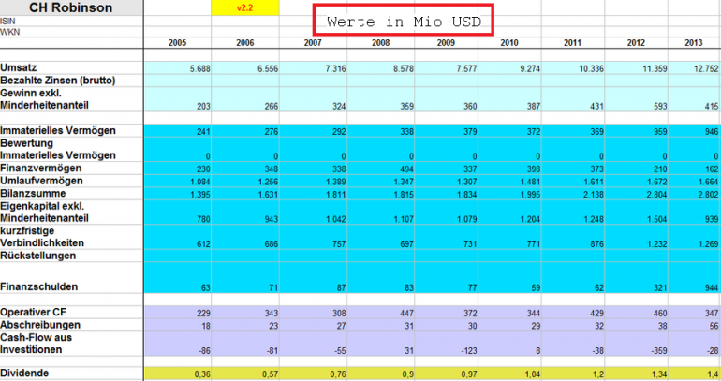Click the 2008 year column header

point(381,43)
